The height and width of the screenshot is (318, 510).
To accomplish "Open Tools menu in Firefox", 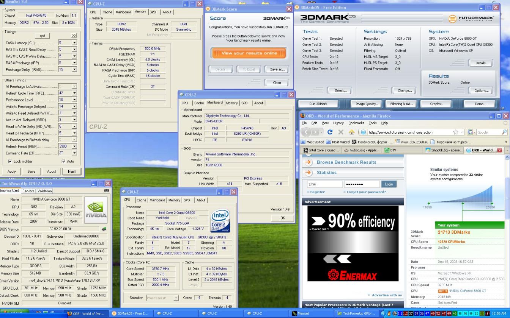I will [373, 123].
